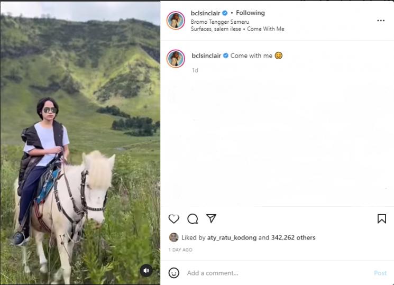Click the small avatar beside 'Liked by'
The height and width of the screenshot is (285, 394).
(x=173, y=237)
